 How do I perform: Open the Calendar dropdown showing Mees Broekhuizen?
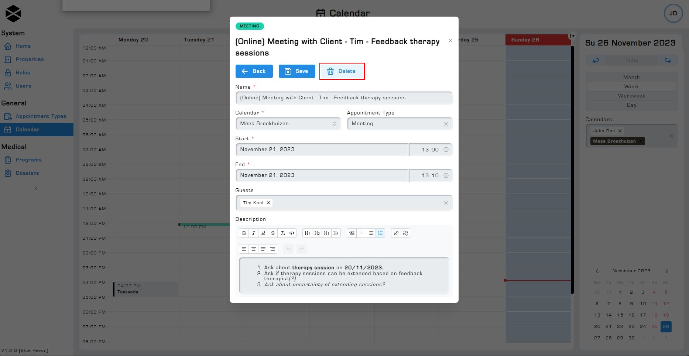coord(288,124)
